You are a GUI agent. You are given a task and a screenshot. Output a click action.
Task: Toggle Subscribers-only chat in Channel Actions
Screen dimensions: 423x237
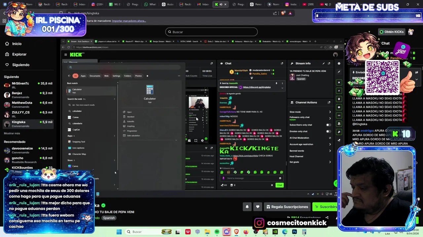click(x=328, y=125)
